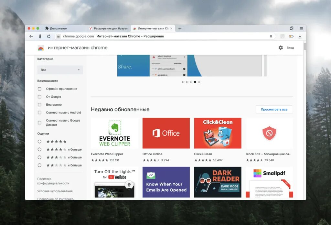Open the Smallpdf extension tile
Screen dimensions: 331x225
point(269,182)
